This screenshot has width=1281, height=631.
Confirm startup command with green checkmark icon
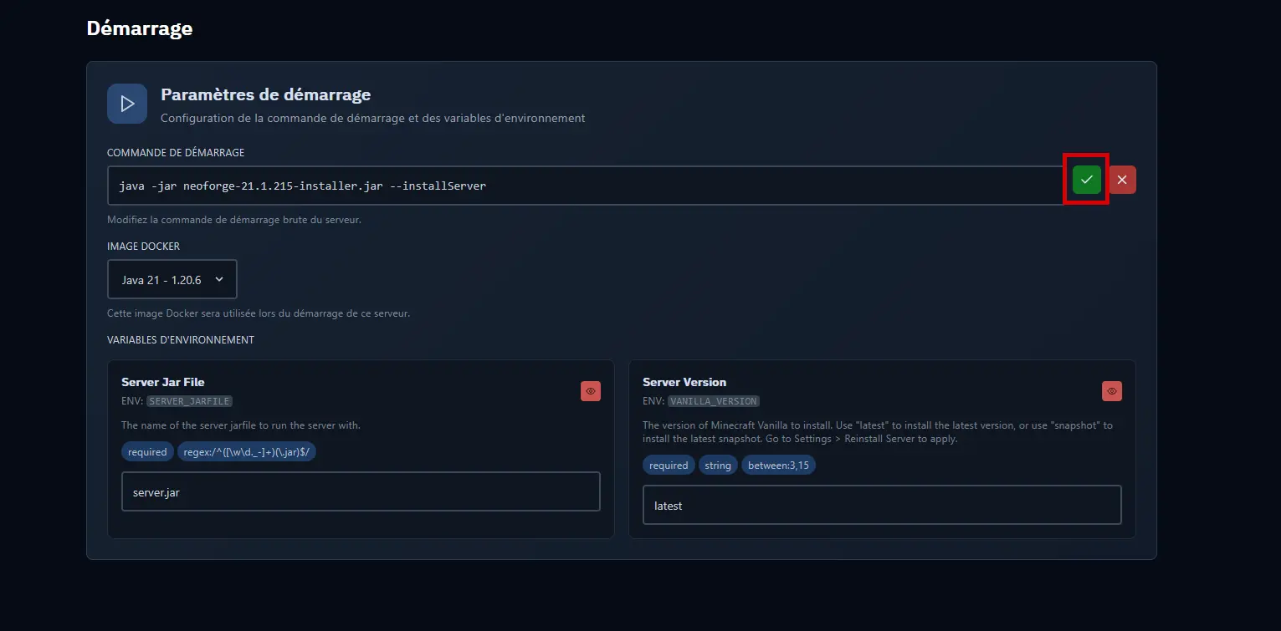pyautogui.click(x=1085, y=179)
